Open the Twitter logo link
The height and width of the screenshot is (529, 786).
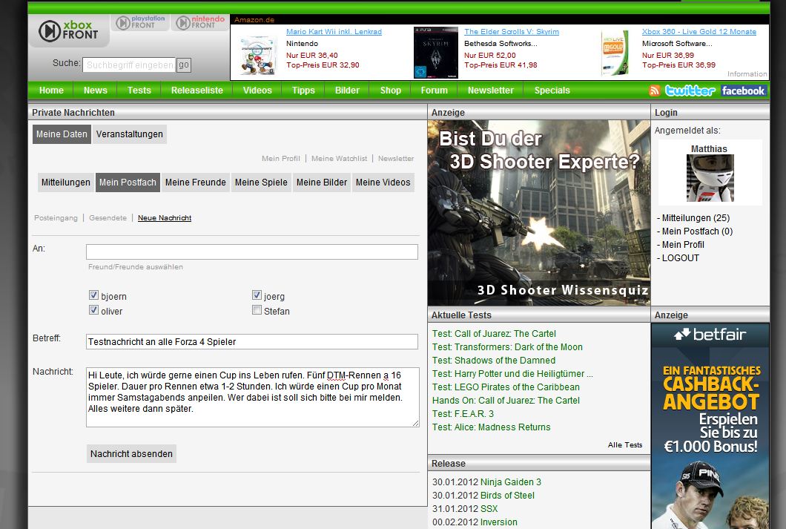point(690,91)
